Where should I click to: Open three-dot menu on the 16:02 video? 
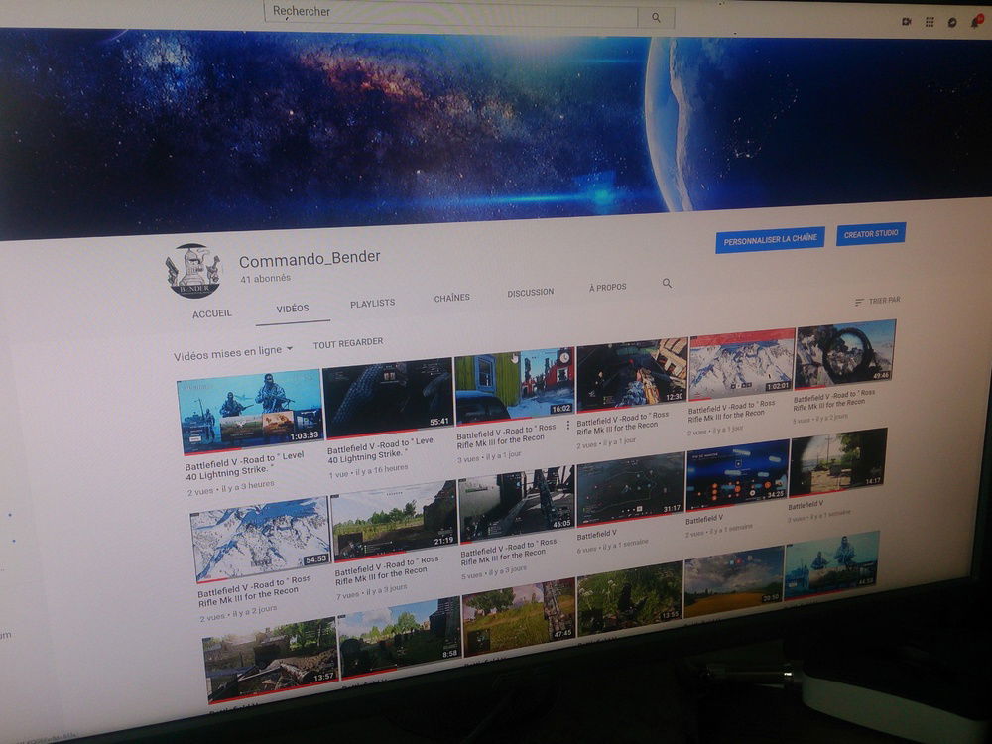coord(568,425)
